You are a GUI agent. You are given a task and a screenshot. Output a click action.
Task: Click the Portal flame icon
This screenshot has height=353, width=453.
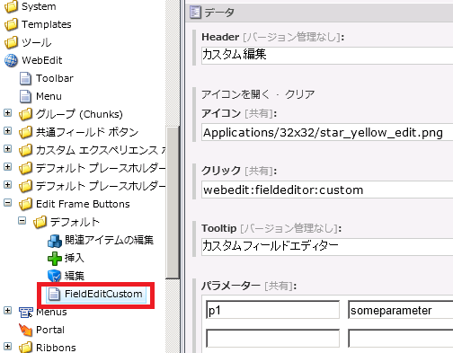(x=25, y=330)
